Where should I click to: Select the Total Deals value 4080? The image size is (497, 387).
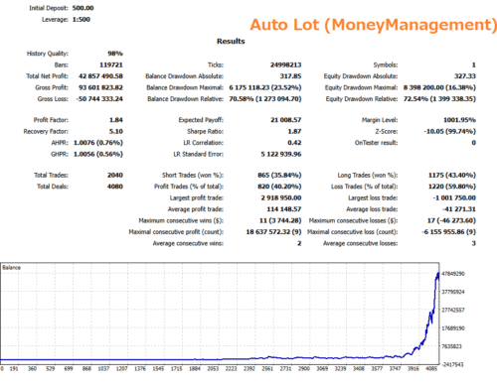(115, 187)
